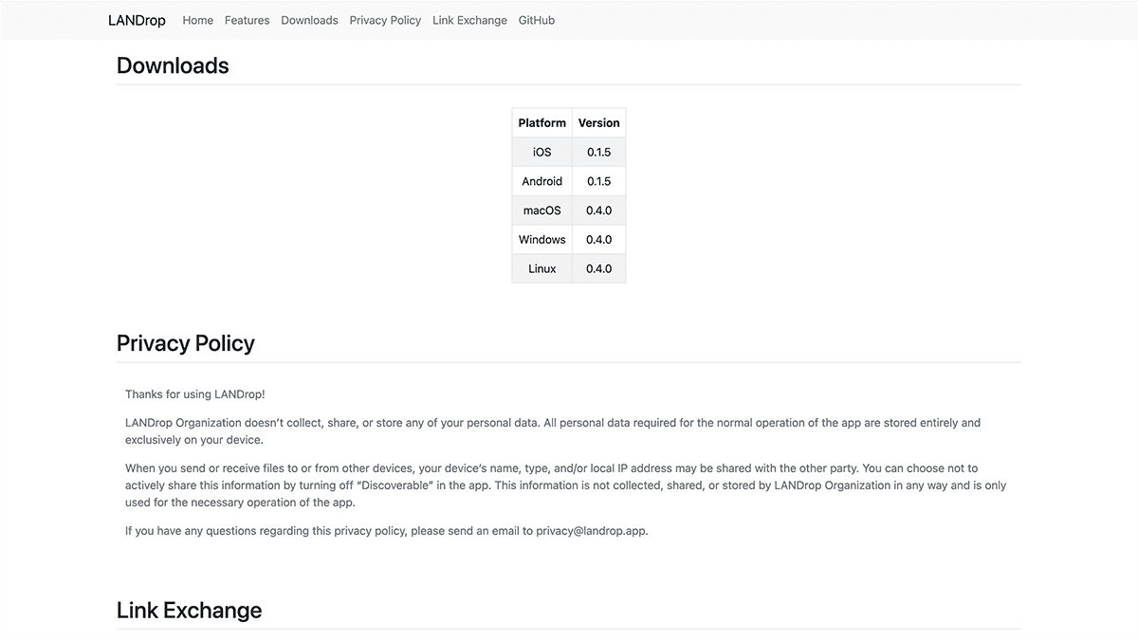This screenshot has width=1138, height=640.
Task: Click the 0.1.5 version for iOS
Action: 598,152
